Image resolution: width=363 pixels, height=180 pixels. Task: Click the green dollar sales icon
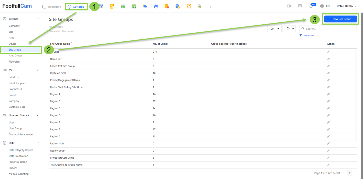[x=134, y=6]
